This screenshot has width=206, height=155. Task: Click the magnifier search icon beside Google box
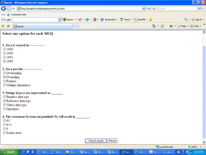(x=200, y=9)
